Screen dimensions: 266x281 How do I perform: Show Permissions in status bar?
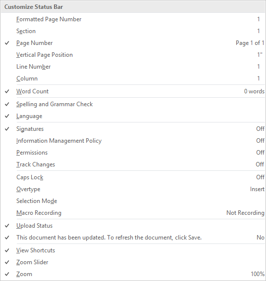133,153
